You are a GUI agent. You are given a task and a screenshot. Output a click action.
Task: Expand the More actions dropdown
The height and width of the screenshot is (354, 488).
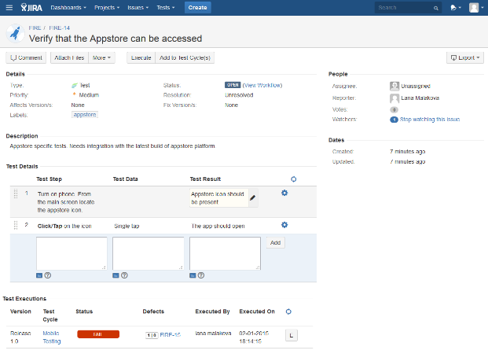click(x=101, y=57)
